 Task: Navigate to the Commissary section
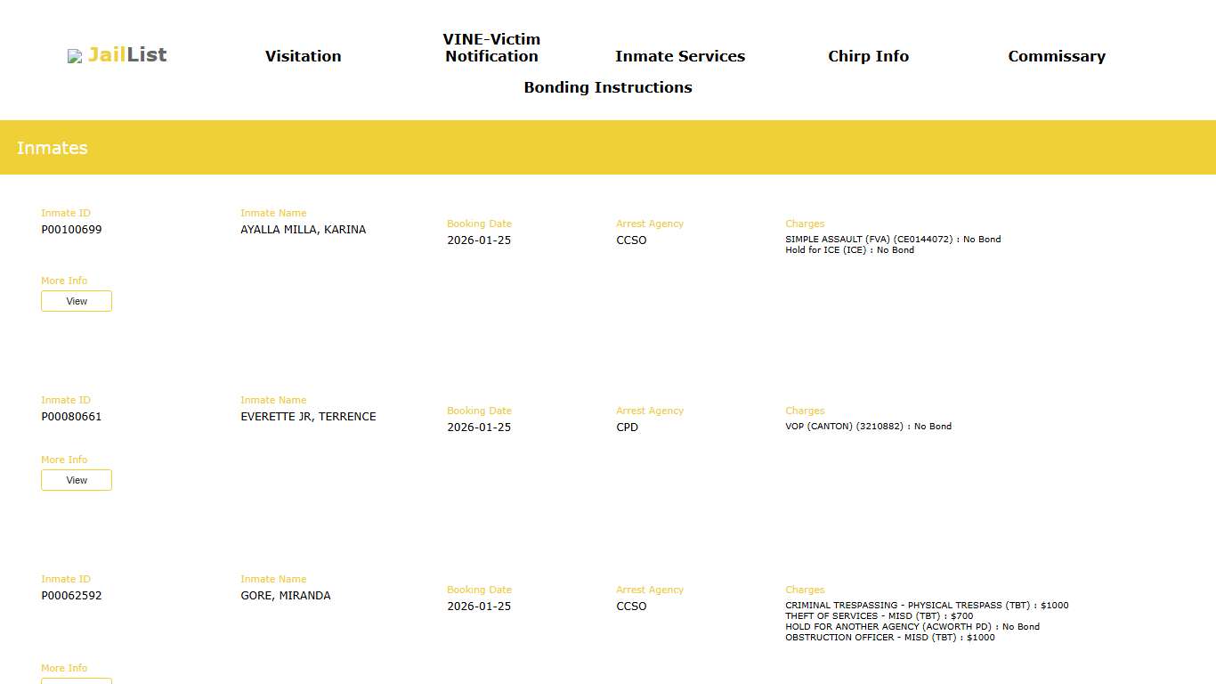[1056, 56]
